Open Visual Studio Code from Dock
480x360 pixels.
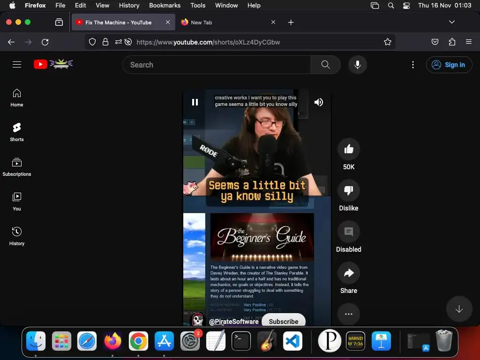292,341
